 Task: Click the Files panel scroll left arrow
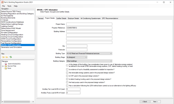2,102
